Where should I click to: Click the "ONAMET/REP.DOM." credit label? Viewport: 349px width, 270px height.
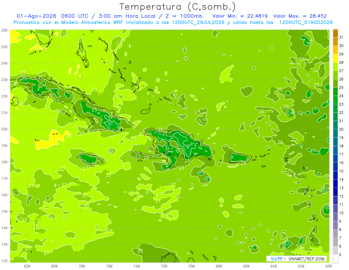click(308, 259)
